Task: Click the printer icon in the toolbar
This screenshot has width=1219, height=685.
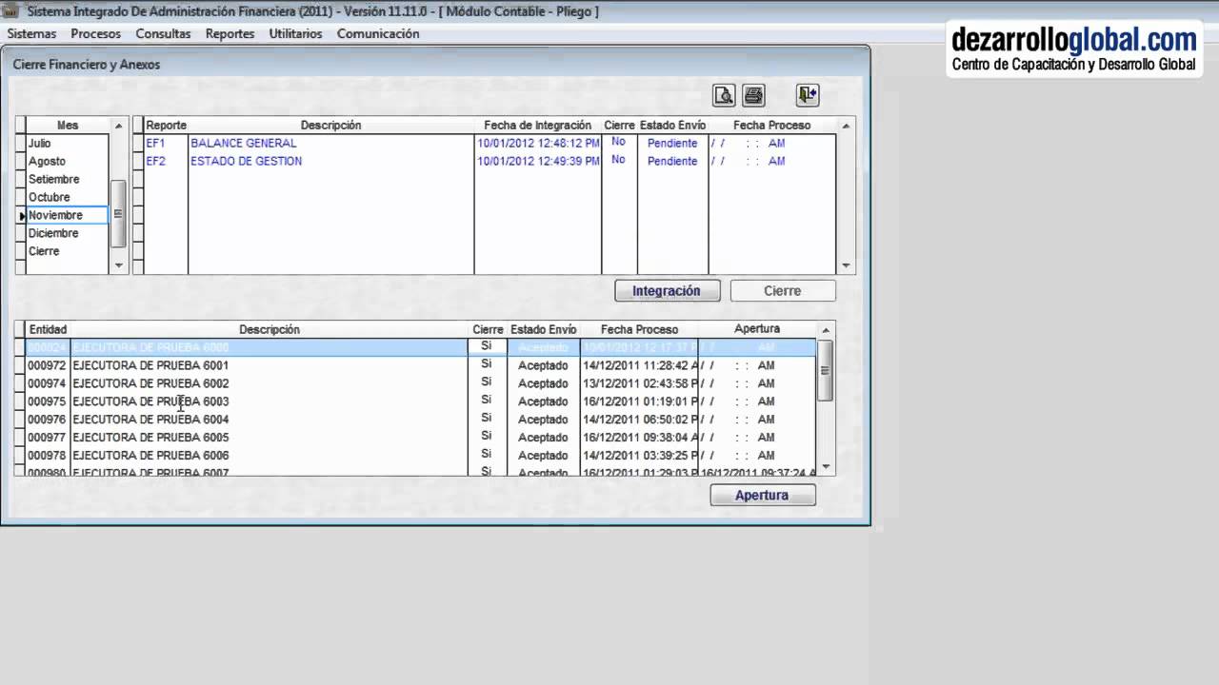Action: 753,95
